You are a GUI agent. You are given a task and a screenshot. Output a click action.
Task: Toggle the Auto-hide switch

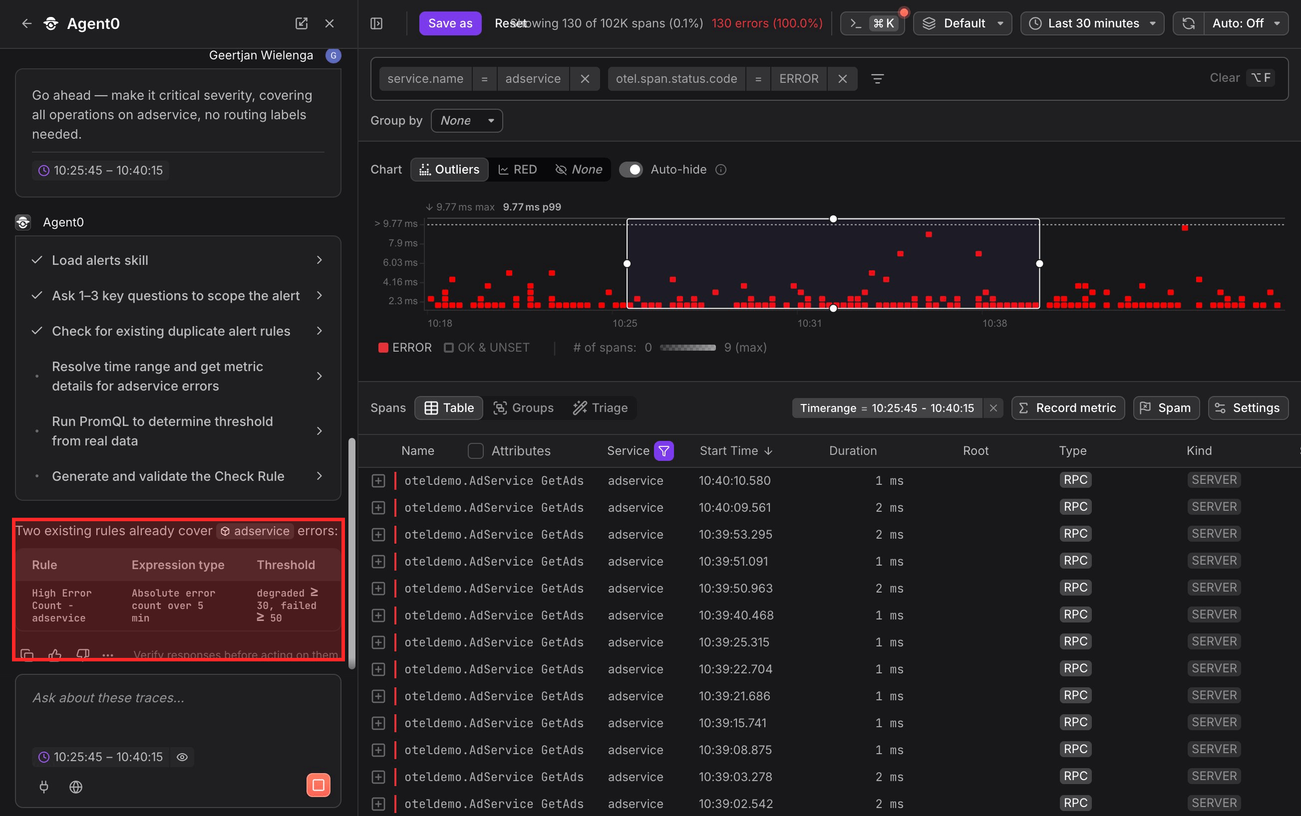tap(630, 170)
